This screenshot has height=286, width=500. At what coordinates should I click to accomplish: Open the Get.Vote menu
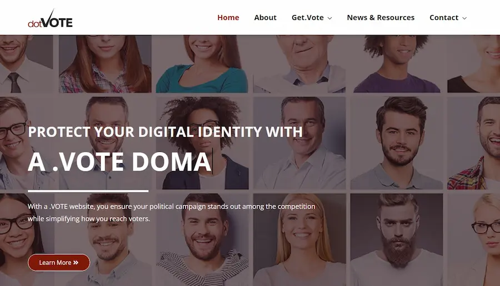click(307, 18)
